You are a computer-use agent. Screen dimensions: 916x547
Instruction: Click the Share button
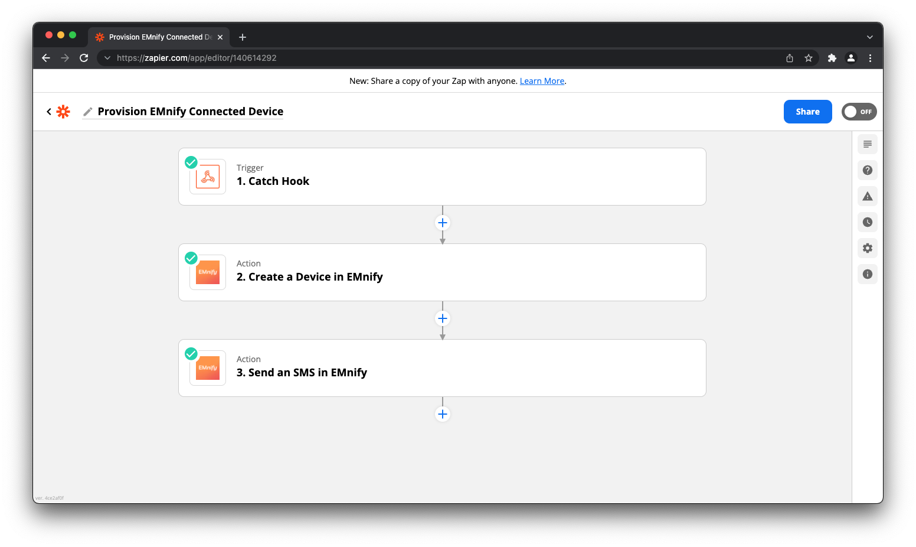point(808,112)
